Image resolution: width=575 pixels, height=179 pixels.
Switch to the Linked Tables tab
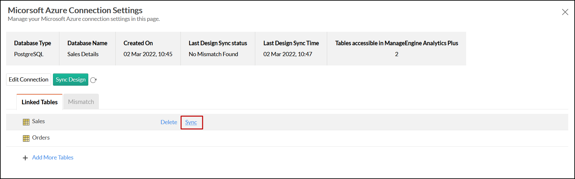[x=39, y=102]
